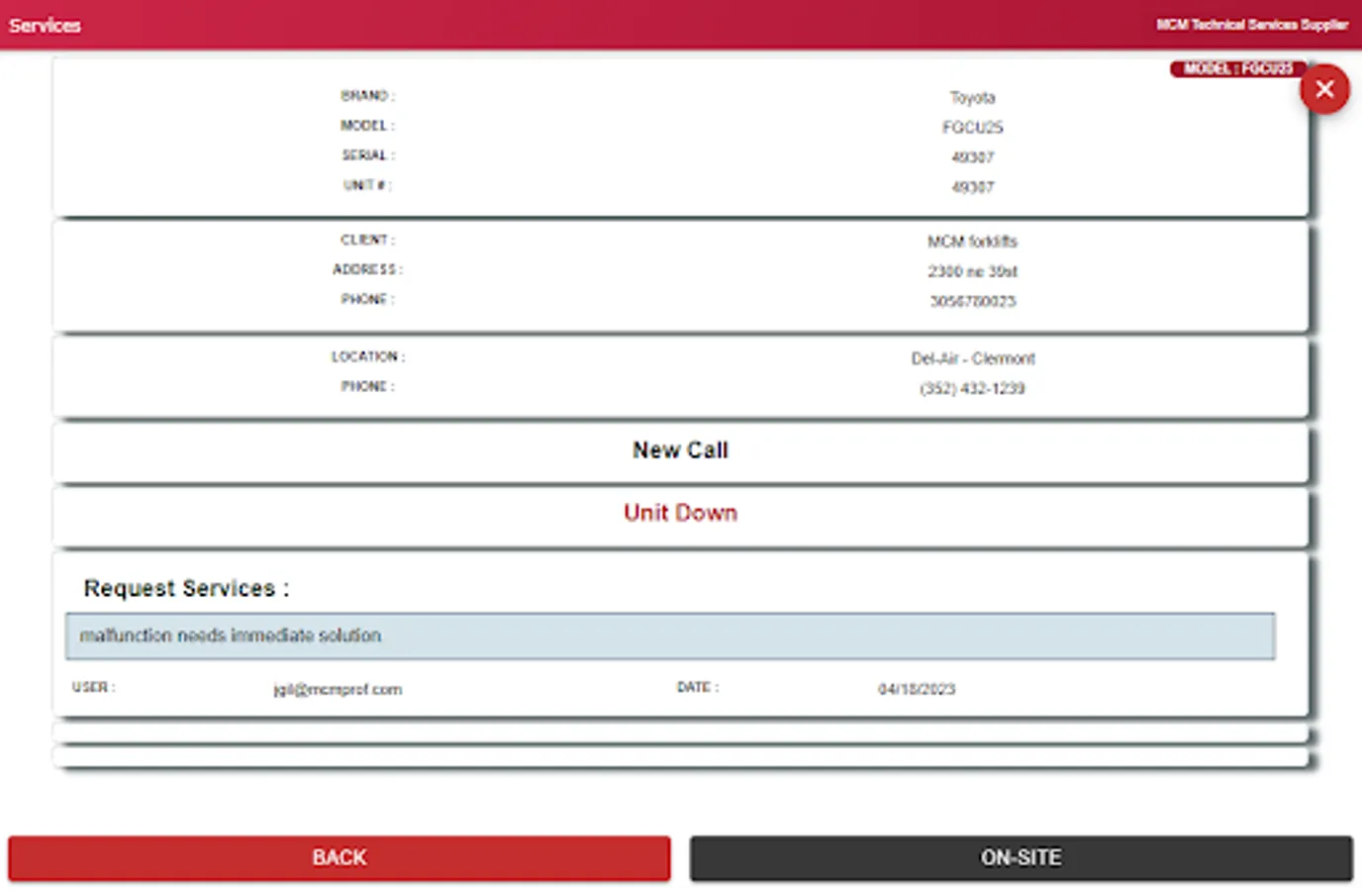1362x891 pixels.
Task: Click the SERIAL : label
Action: click(368, 155)
